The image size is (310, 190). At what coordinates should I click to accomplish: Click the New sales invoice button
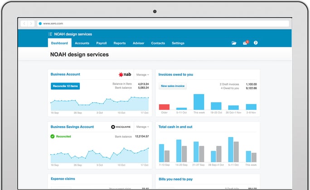click(173, 86)
